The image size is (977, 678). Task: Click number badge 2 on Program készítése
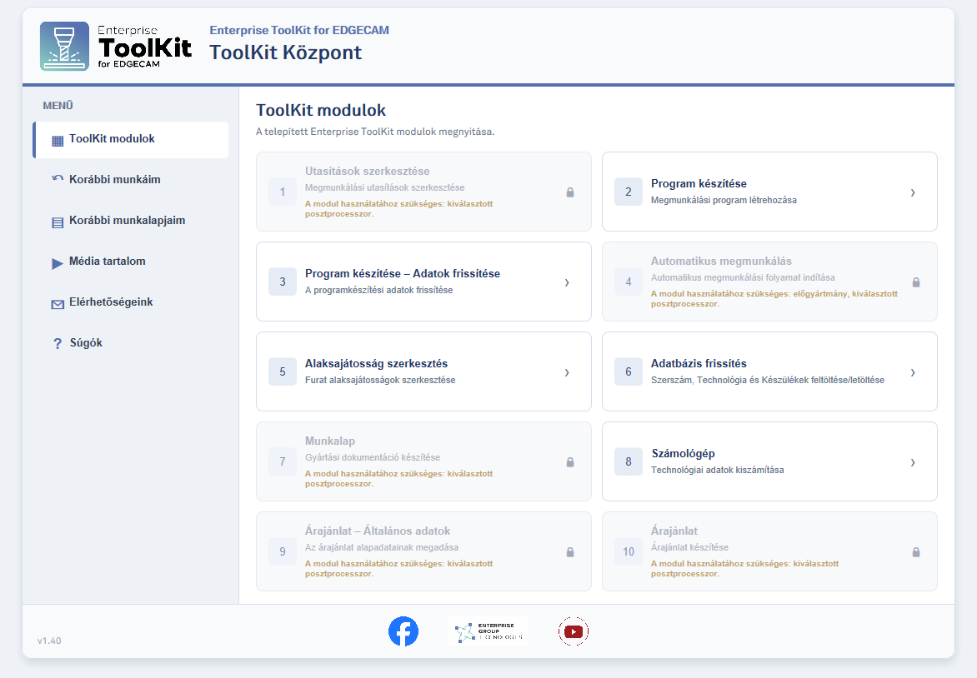[628, 192]
